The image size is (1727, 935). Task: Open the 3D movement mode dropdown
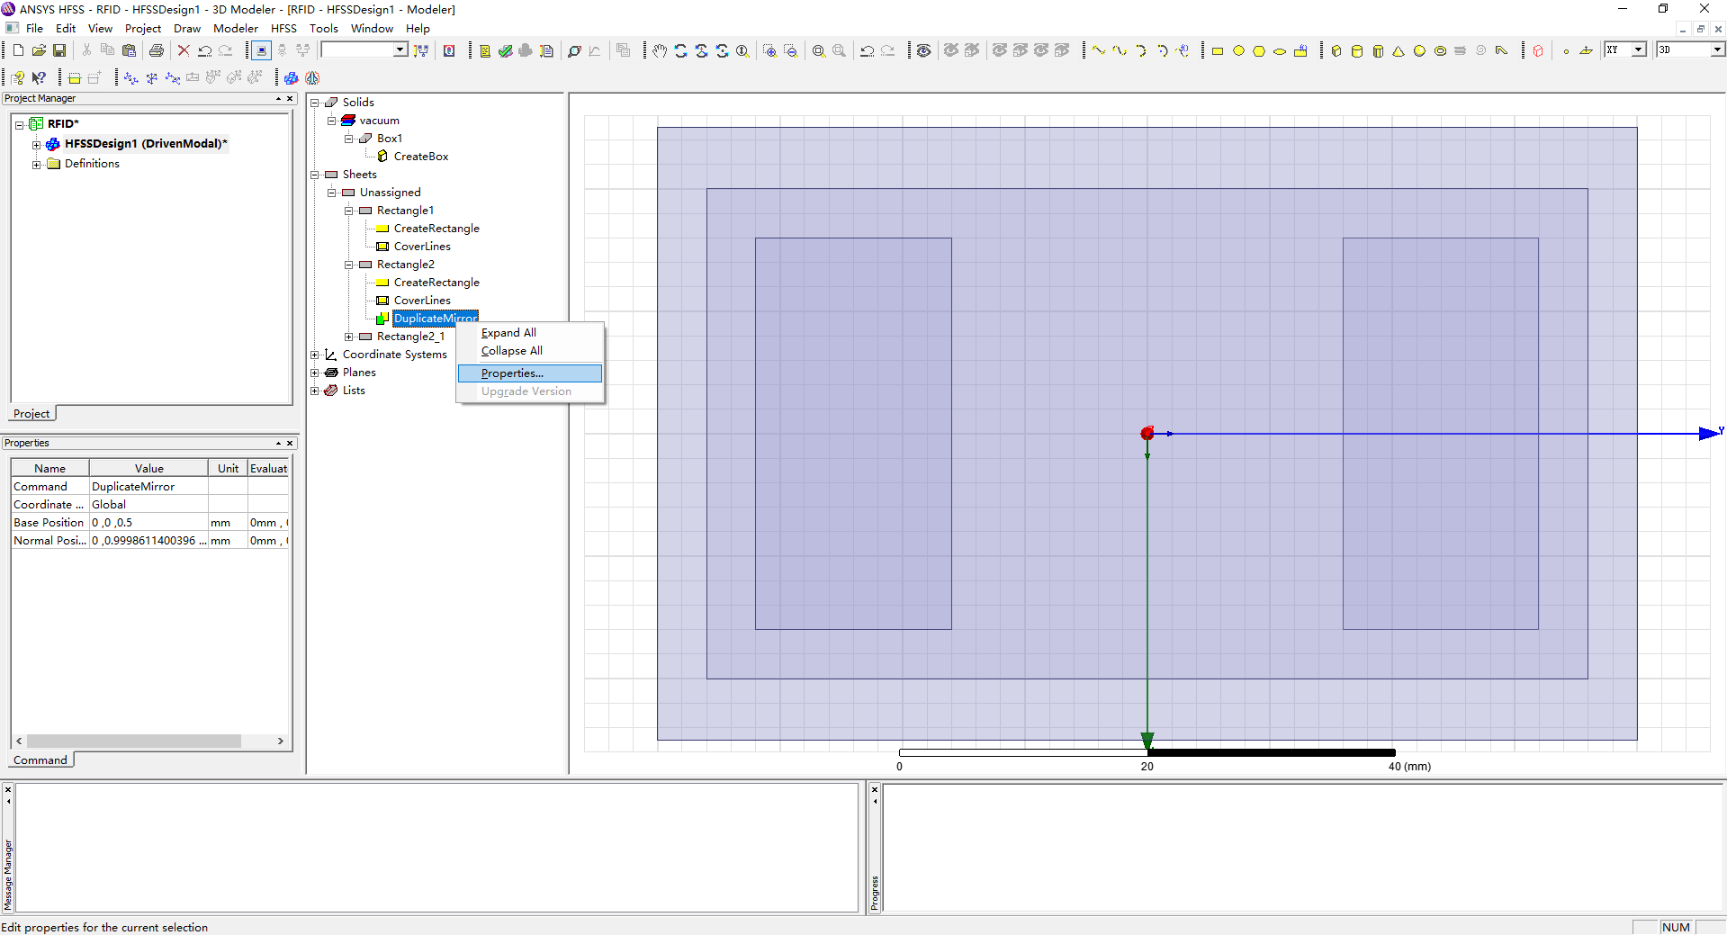[x=1717, y=50]
